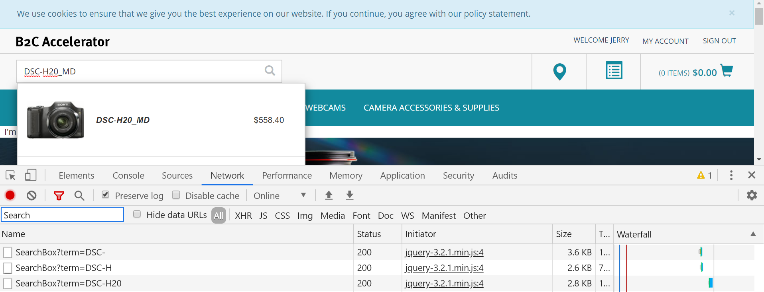Click the Sony camera thumbnail in the suggestion
764x292 pixels.
[55, 120]
